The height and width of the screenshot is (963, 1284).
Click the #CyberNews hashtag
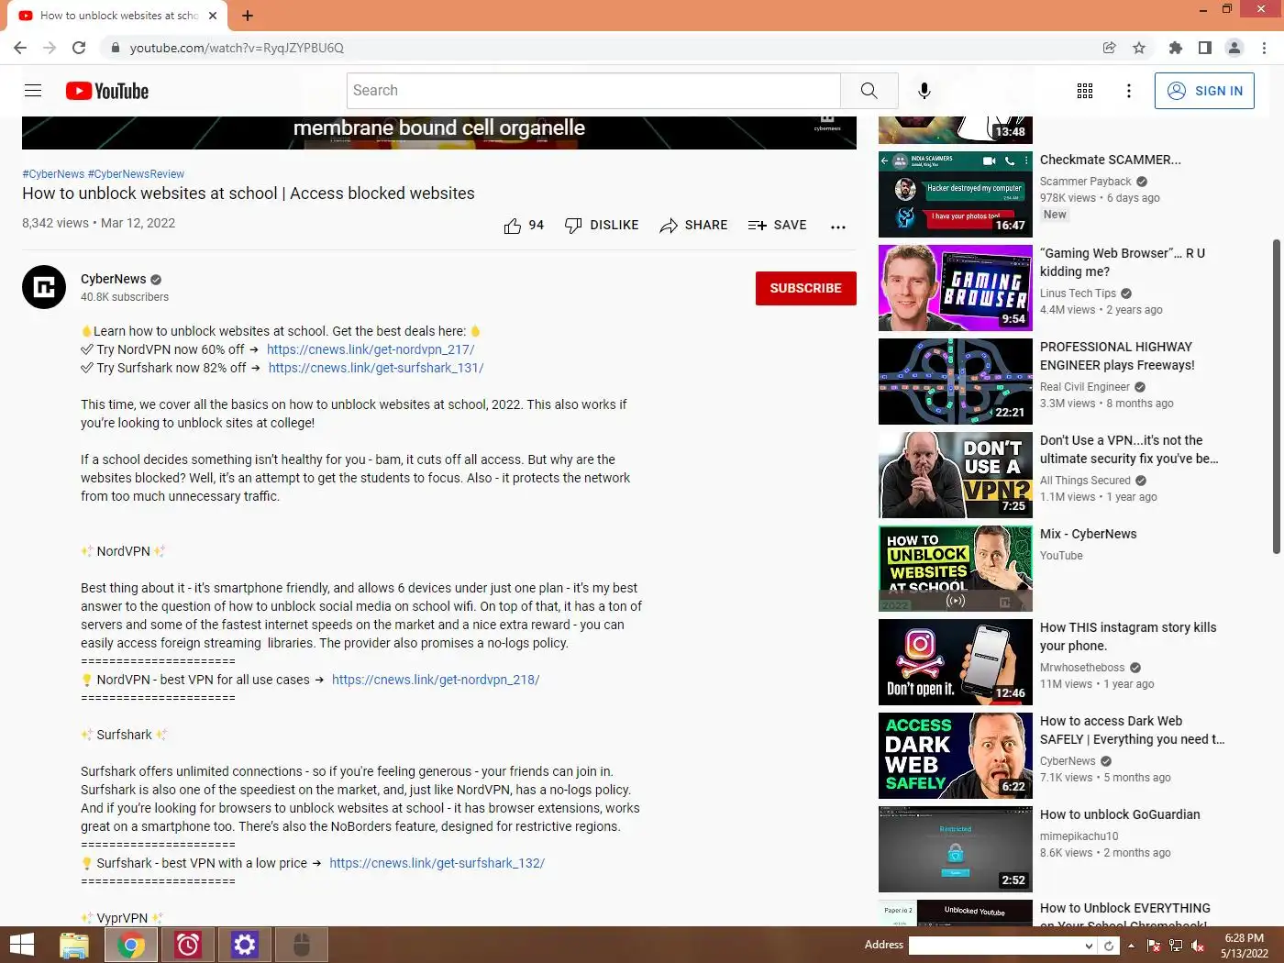(x=53, y=174)
